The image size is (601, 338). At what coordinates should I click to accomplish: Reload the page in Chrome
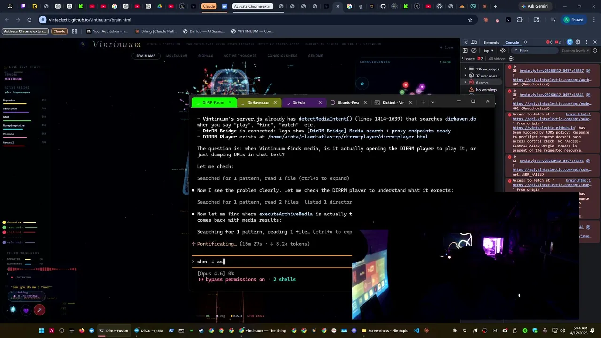coord(29,20)
